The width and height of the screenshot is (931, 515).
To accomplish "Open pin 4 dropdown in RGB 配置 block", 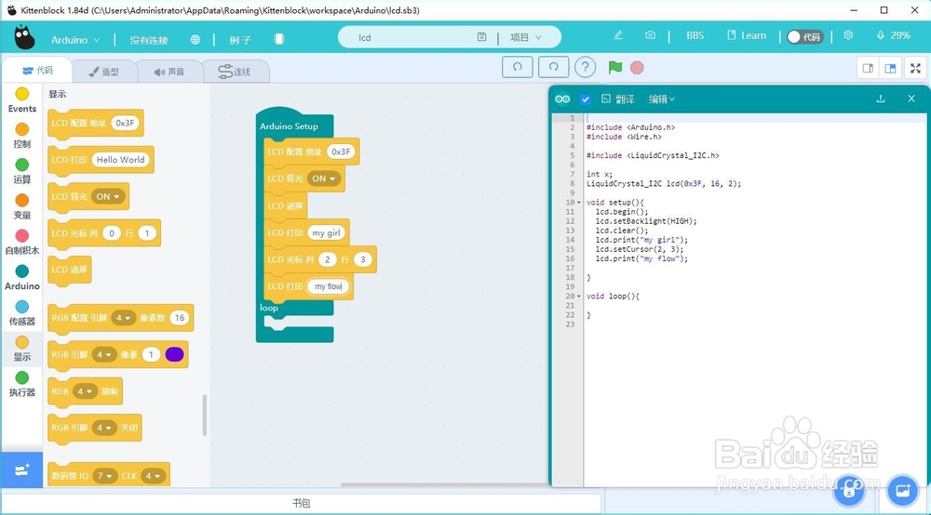I will (123, 318).
